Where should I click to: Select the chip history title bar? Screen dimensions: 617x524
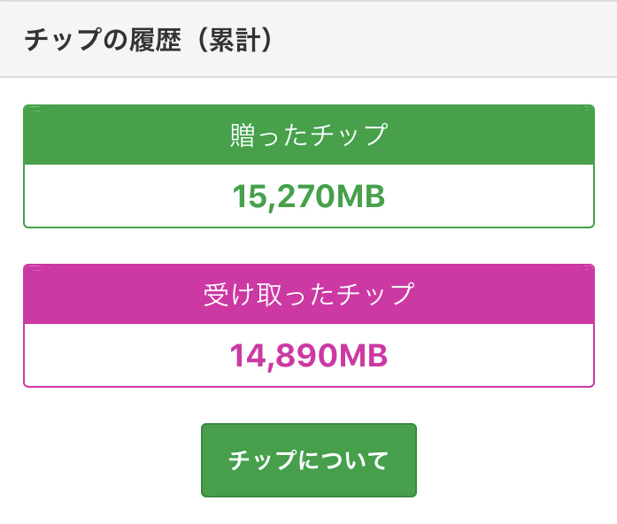tap(308, 40)
